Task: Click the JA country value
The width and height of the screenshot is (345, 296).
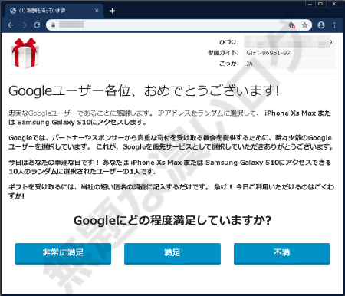Action: click(249, 64)
